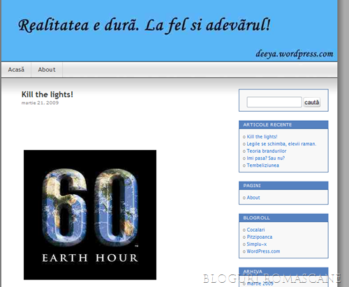Open 'Legile se schimba, elevii raman.' article
The image size is (349, 287).
click(281, 144)
